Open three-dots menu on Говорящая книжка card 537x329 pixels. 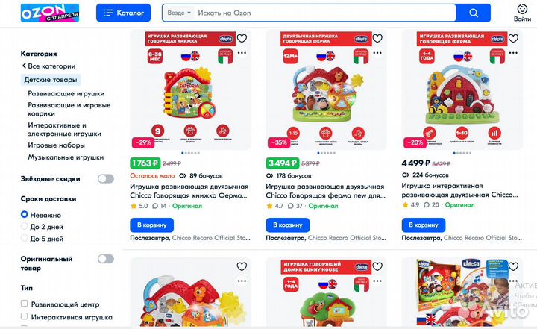click(242, 53)
